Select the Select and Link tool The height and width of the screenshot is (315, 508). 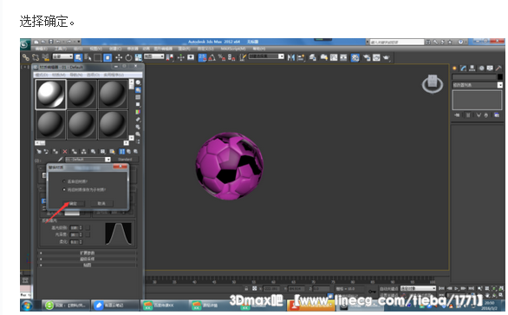[x=26, y=58]
